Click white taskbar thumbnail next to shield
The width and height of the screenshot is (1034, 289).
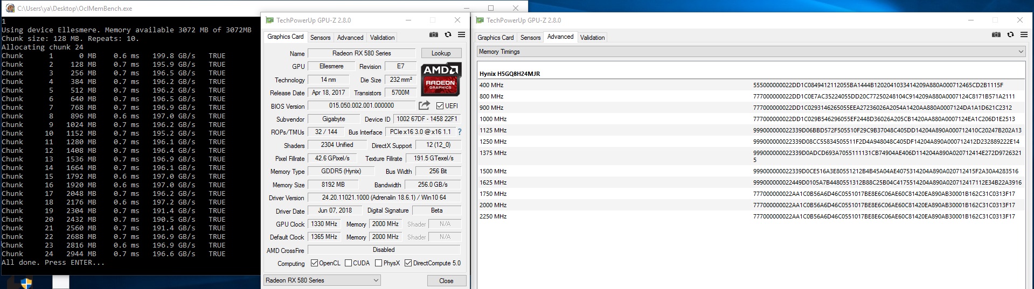click(x=61, y=282)
